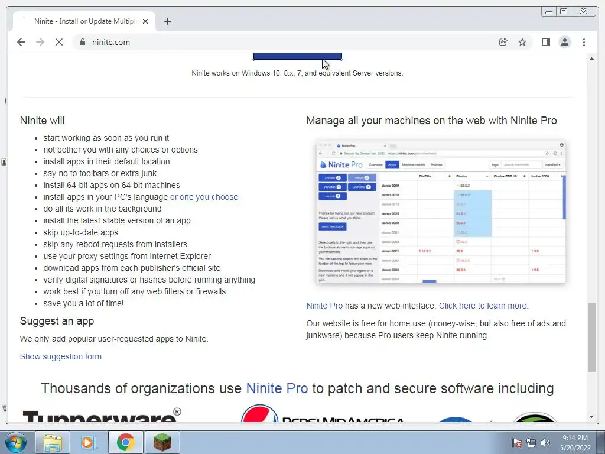Click the Pepsi MidAmerica logo
Viewport: 605px width, 454px height.
(x=323, y=413)
